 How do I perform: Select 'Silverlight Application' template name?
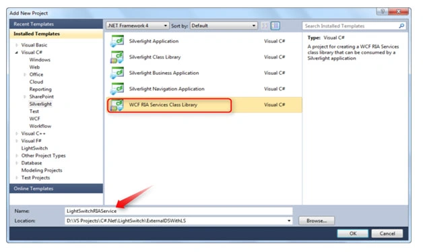coord(154,41)
